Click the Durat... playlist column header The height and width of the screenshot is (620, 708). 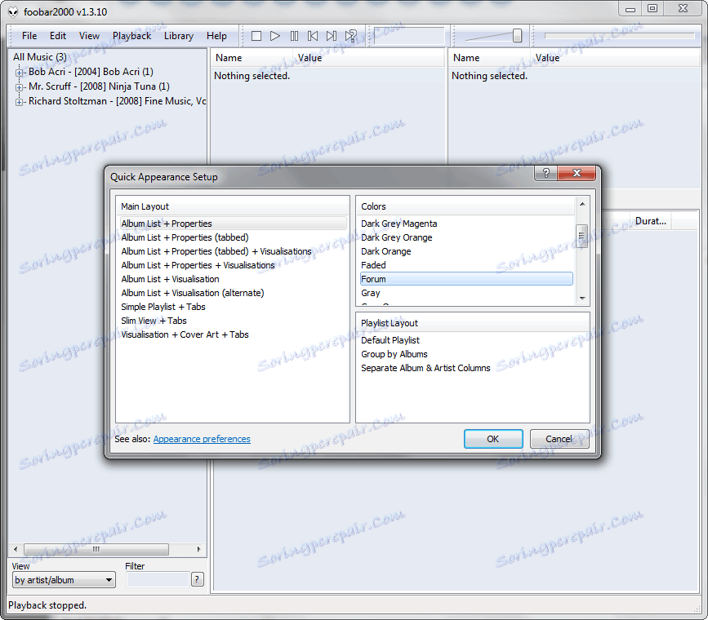click(x=651, y=221)
